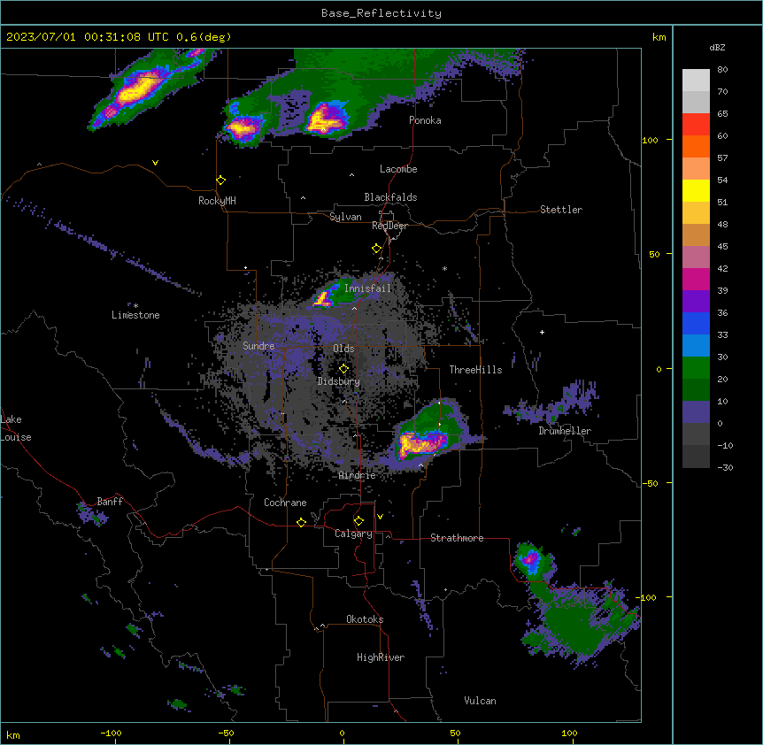This screenshot has width=763, height=745.
Task: Click the yellow diamond marker above Didsbury
Action: (343, 368)
